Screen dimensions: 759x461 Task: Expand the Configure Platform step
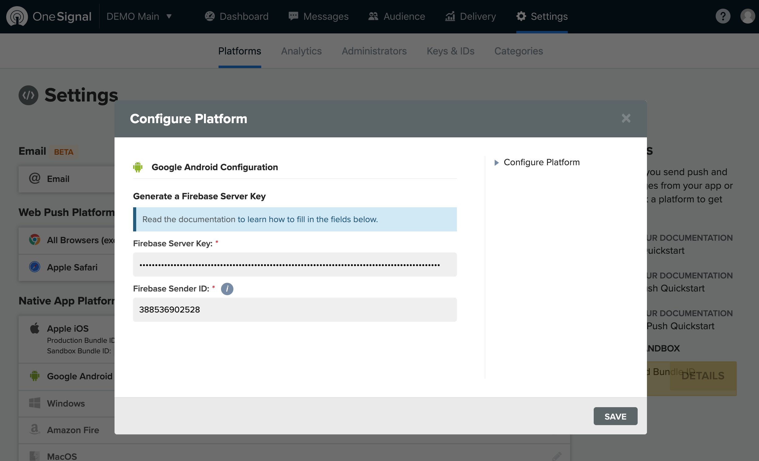[x=497, y=162]
